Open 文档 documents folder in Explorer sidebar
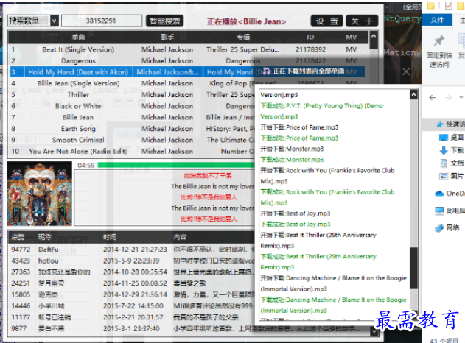The image size is (465, 343). coord(452,163)
